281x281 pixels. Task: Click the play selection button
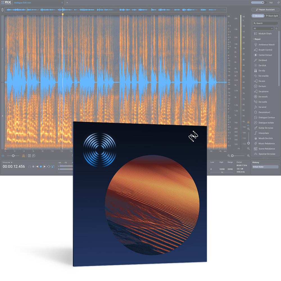tap(44, 166)
